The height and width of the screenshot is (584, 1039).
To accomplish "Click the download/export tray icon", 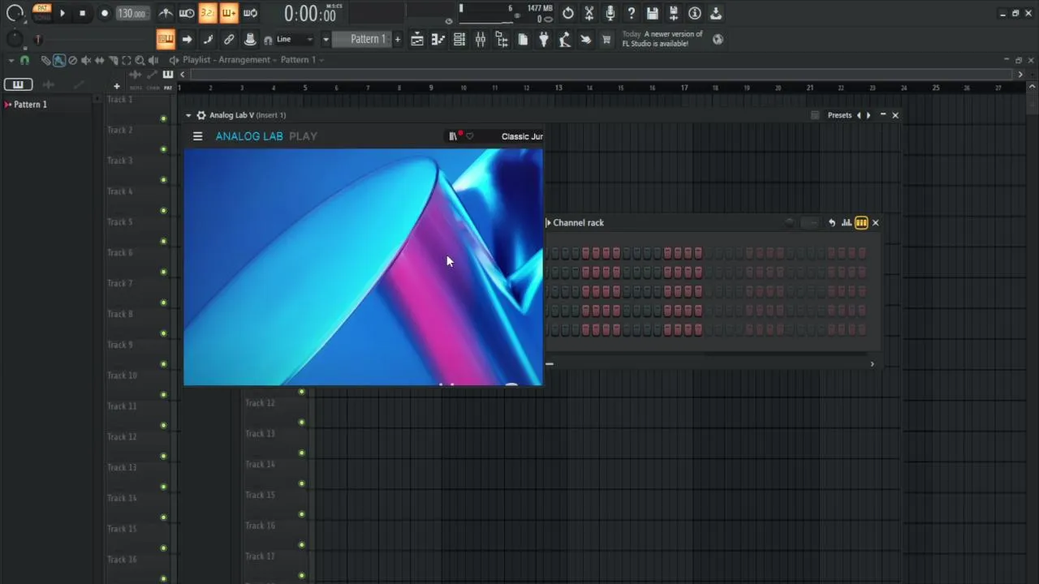I will 716,13.
